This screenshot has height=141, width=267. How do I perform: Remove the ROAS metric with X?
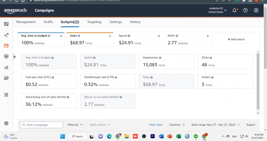(208, 36)
